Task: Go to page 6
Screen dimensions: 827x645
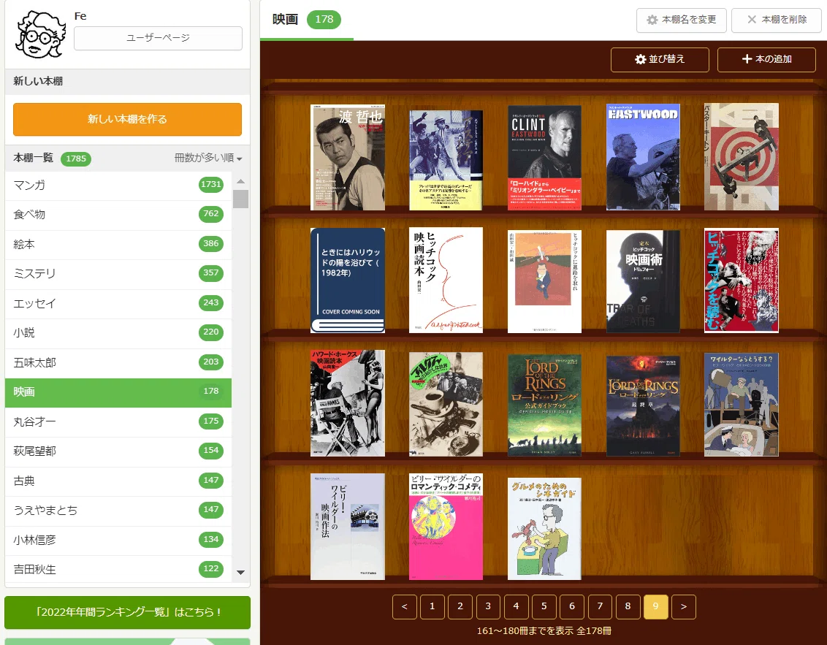Action: pos(572,606)
